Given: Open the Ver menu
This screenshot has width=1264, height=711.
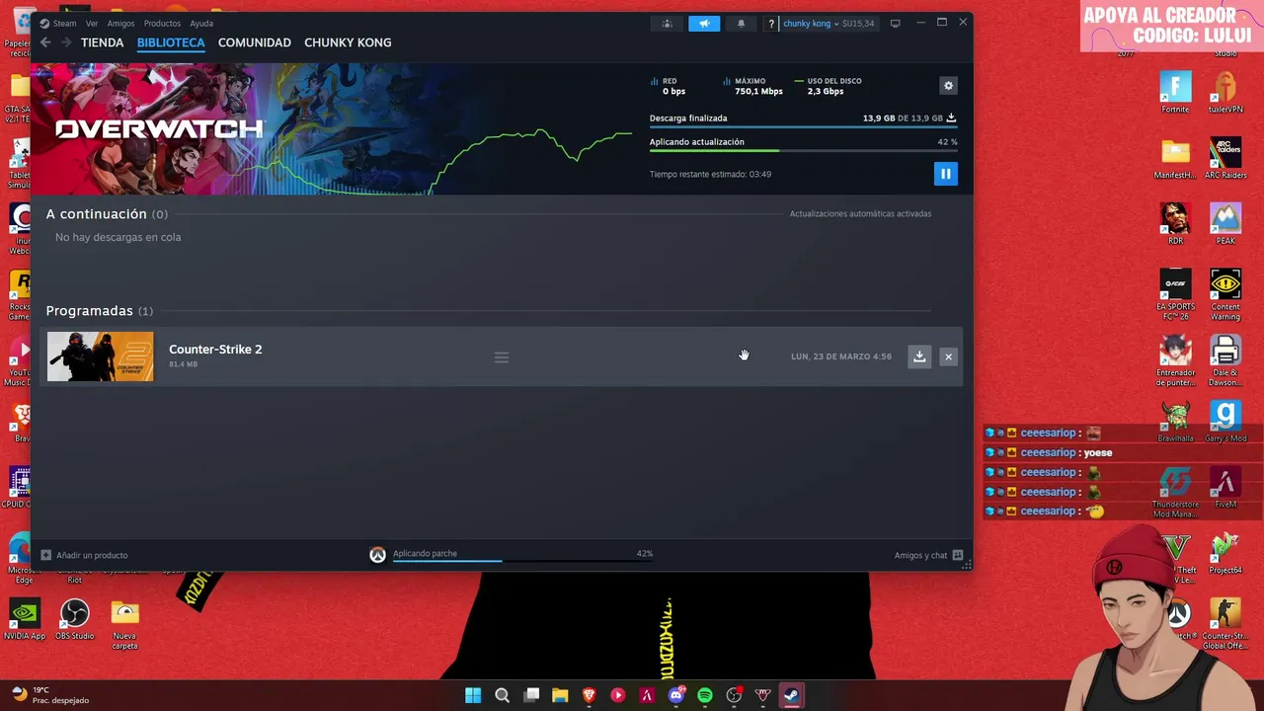Looking at the screenshot, I should click(x=92, y=23).
